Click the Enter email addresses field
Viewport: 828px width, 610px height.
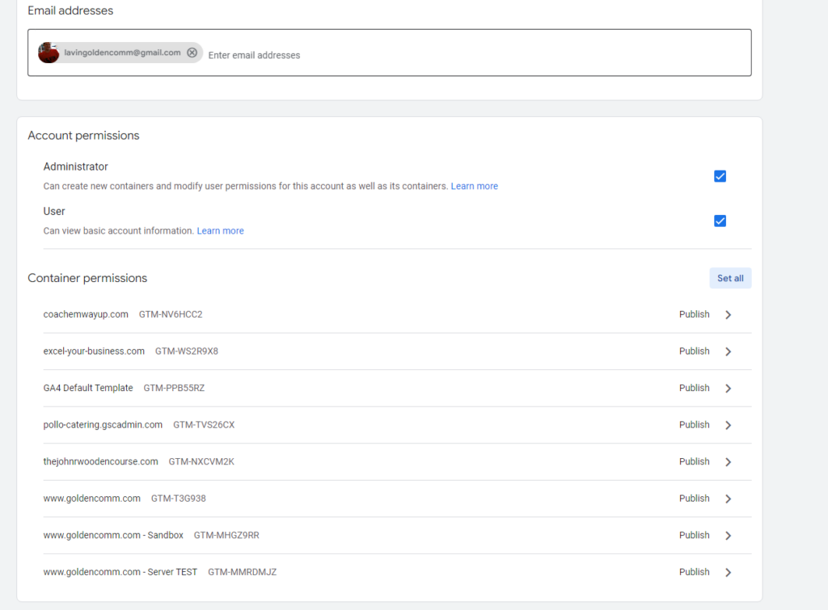click(x=254, y=55)
